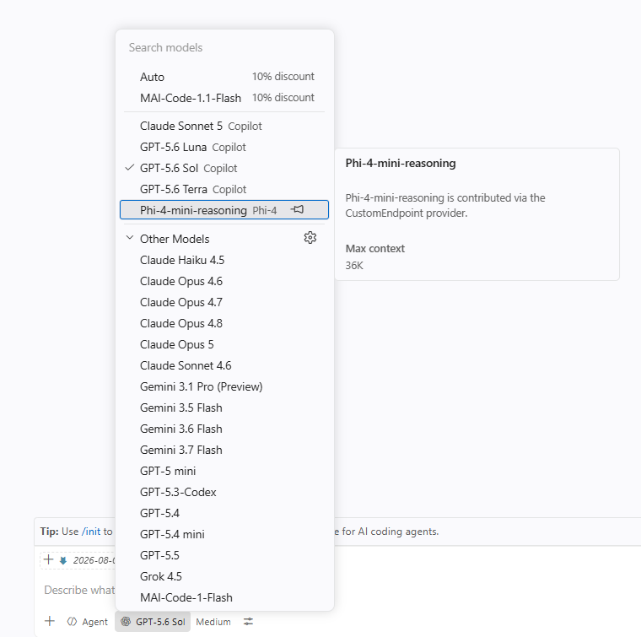Click the add context plus icon
The width and height of the screenshot is (641, 637).
tap(50, 621)
